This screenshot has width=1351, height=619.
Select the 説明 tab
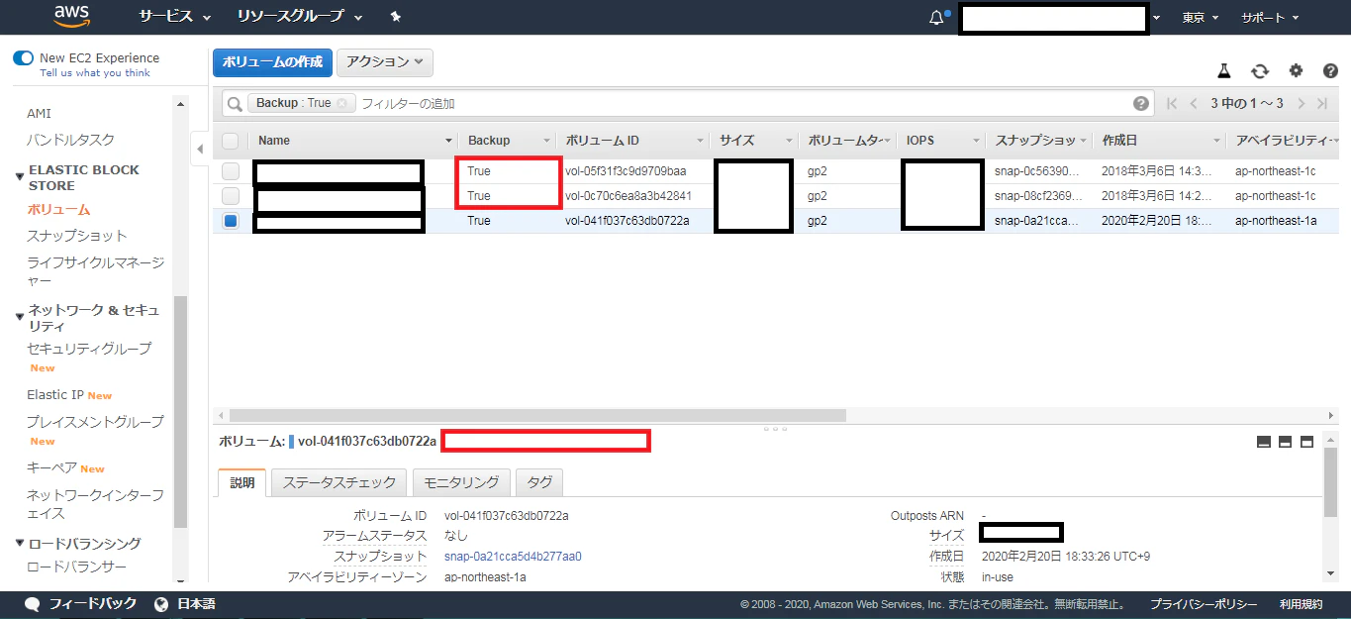(x=241, y=482)
